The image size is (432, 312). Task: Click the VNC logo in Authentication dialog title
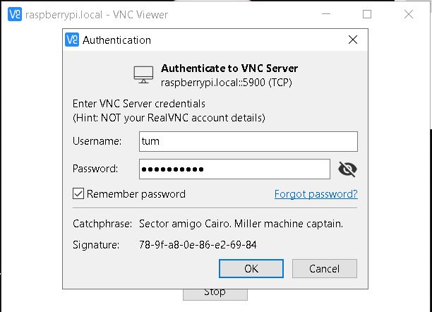coord(71,40)
